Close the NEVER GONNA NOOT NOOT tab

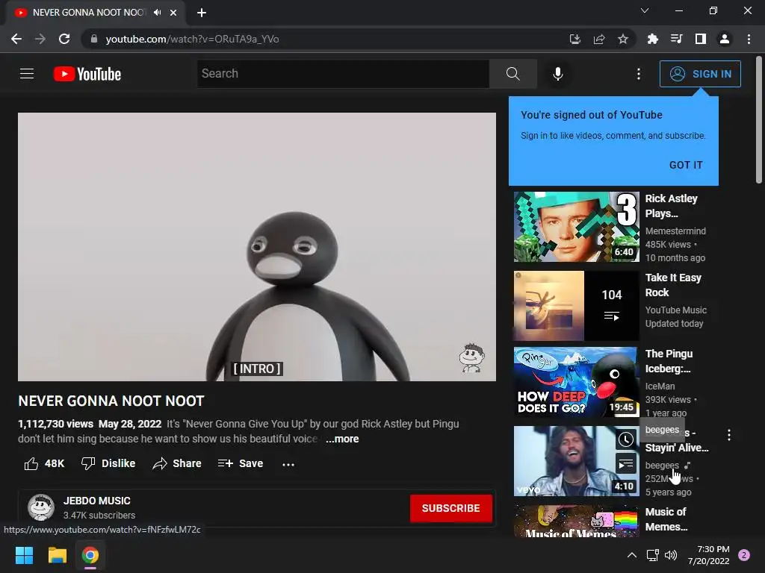coord(173,13)
